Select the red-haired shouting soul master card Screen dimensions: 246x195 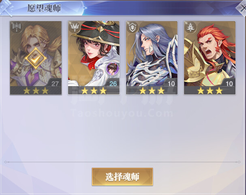(x=210, y=58)
